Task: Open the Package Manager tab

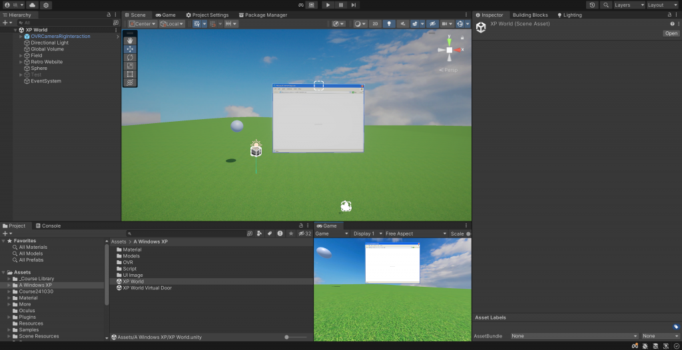Action: tap(262, 15)
